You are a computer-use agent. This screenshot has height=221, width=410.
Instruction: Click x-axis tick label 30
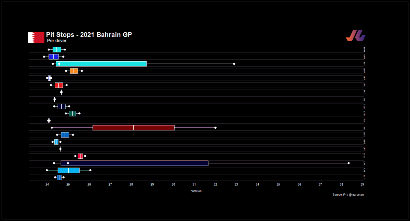173,184
